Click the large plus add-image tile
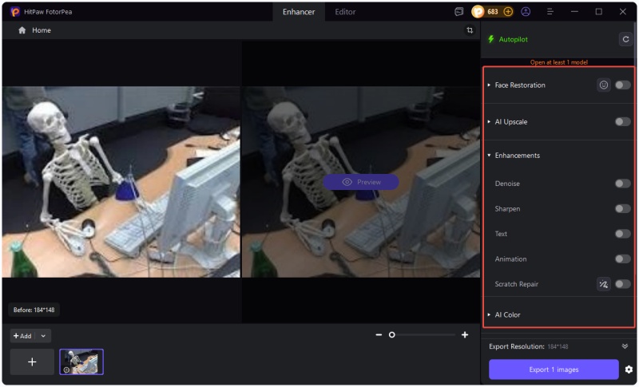The height and width of the screenshot is (387, 639). pos(32,361)
